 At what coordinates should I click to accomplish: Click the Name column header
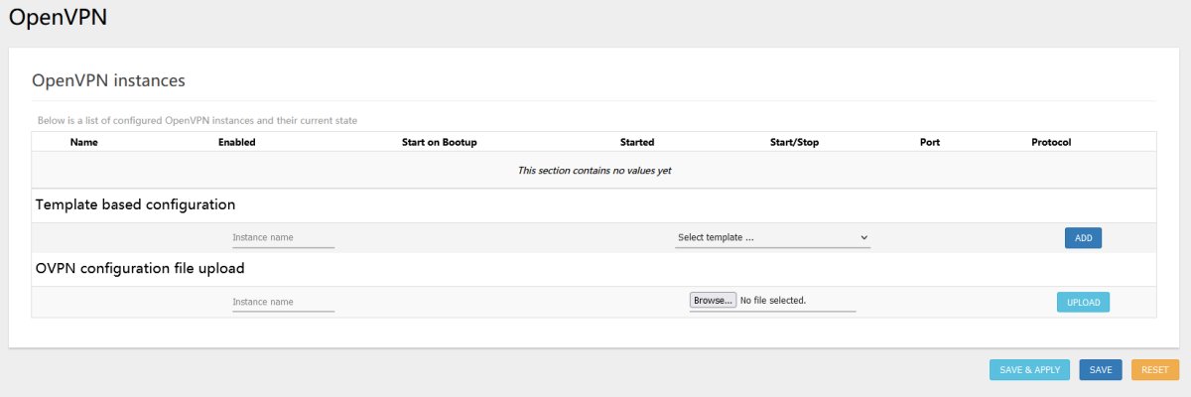tap(84, 142)
